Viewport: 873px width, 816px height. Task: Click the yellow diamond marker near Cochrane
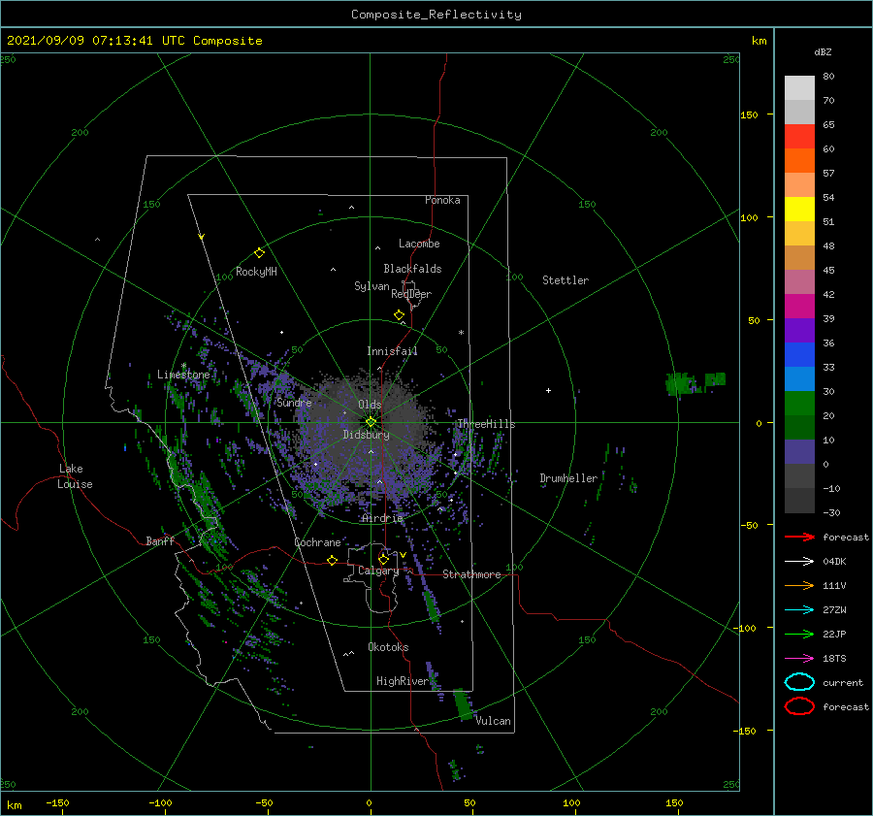(333, 560)
